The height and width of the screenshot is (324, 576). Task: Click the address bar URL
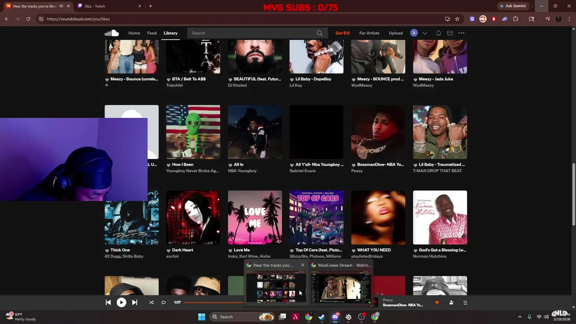tap(78, 19)
